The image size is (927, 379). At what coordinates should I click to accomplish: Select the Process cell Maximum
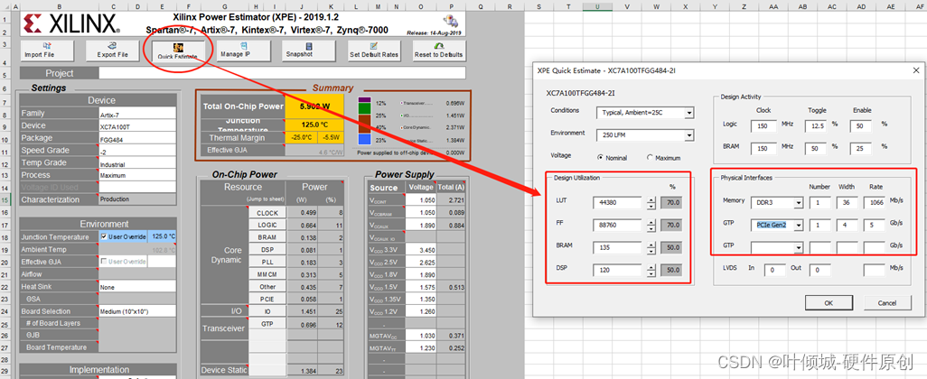[137, 175]
